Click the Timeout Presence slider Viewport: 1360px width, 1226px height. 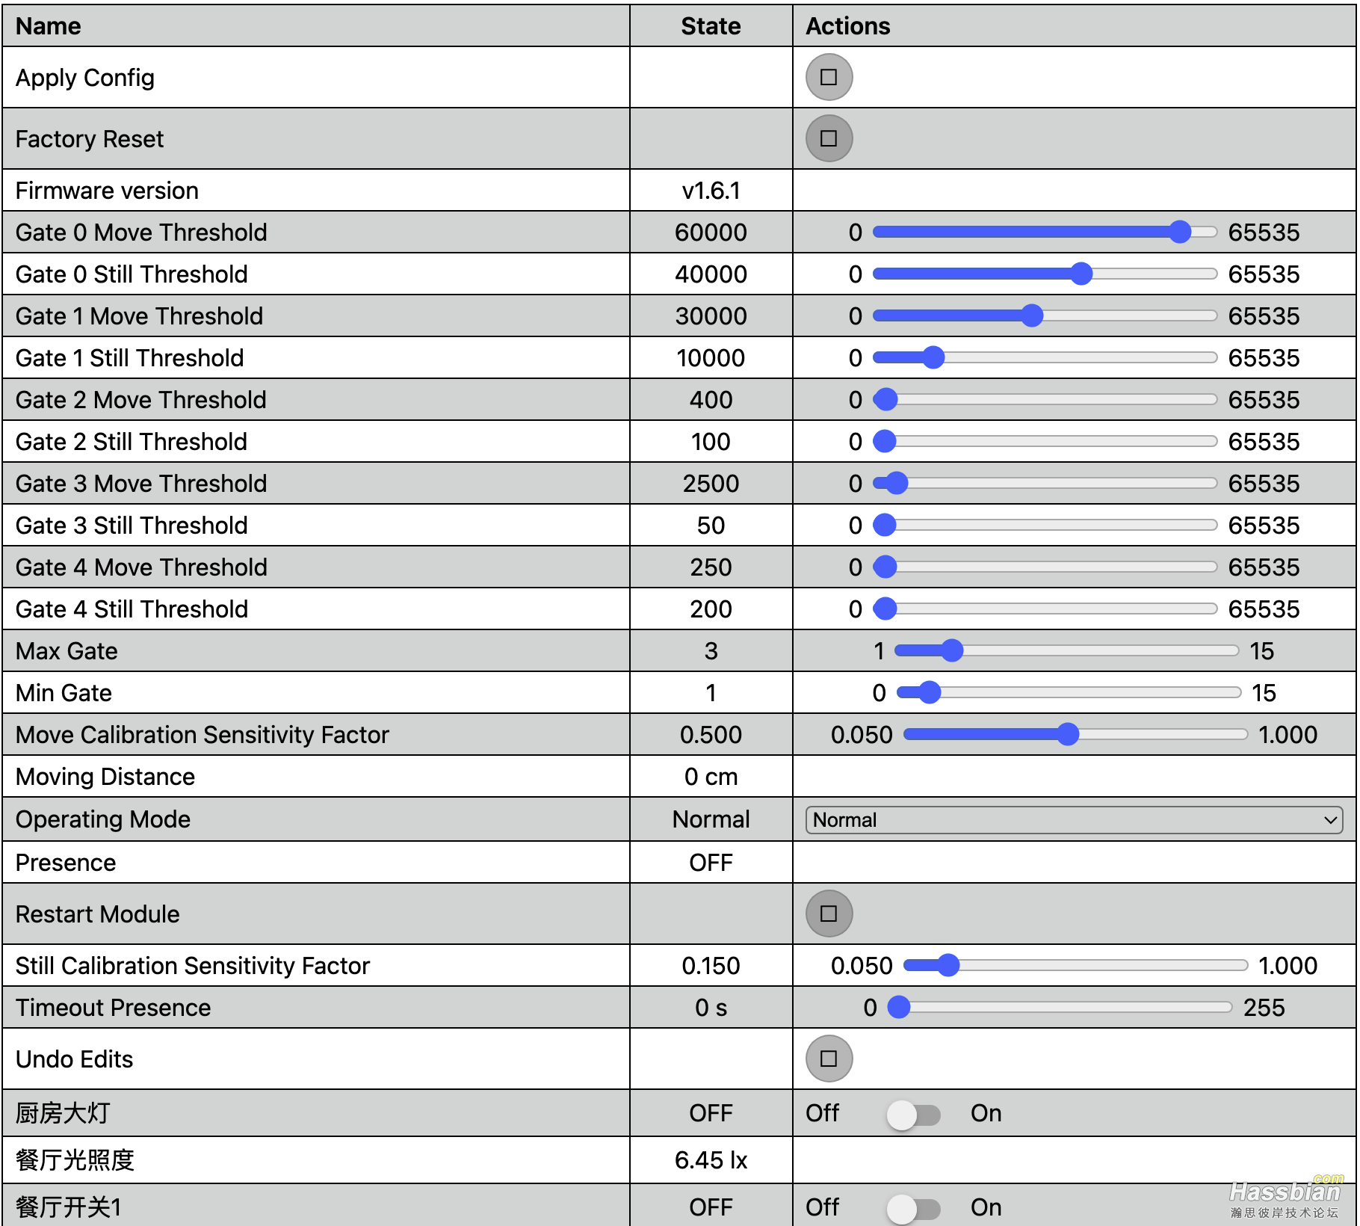coord(1060,1007)
